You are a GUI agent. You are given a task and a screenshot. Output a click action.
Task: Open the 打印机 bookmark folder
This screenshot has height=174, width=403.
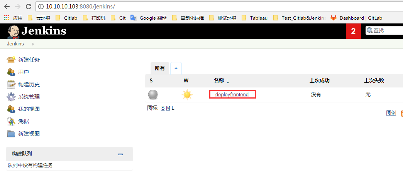[94, 18]
